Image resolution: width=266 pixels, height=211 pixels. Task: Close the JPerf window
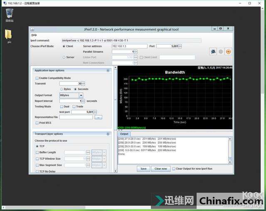(x=228, y=29)
